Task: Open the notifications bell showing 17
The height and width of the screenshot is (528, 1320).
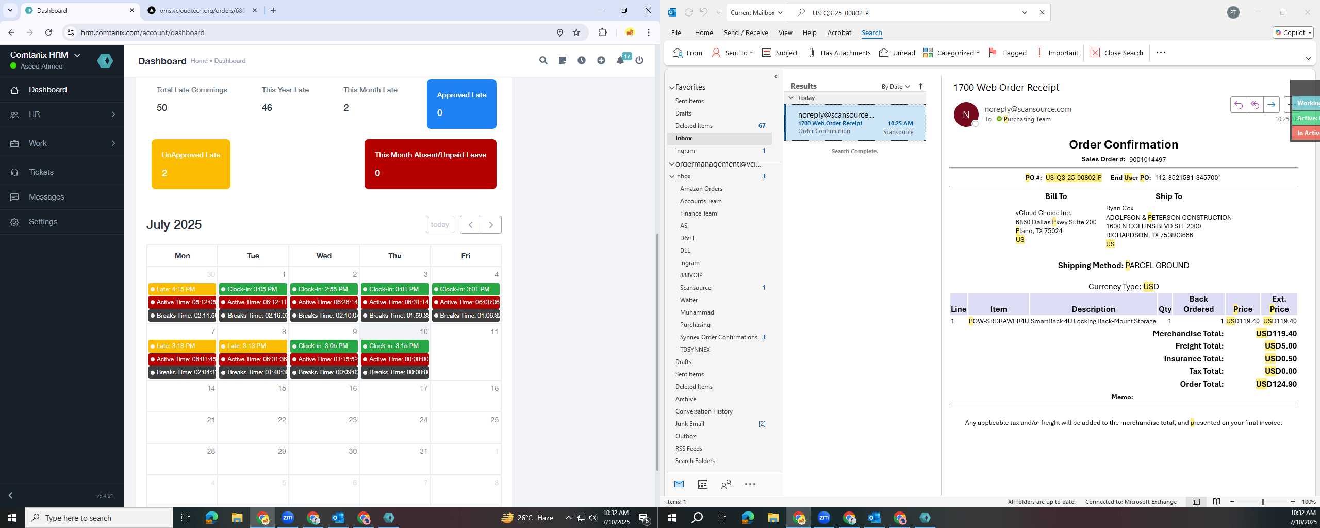Action: 620,60
